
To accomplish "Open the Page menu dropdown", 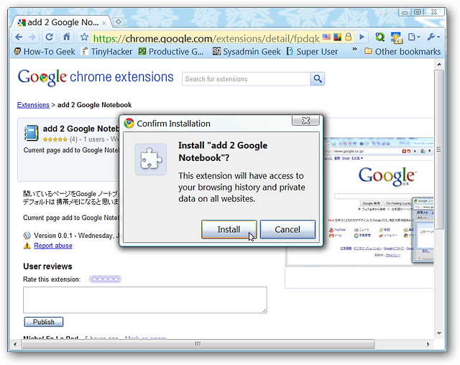I will [x=414, y=37].
